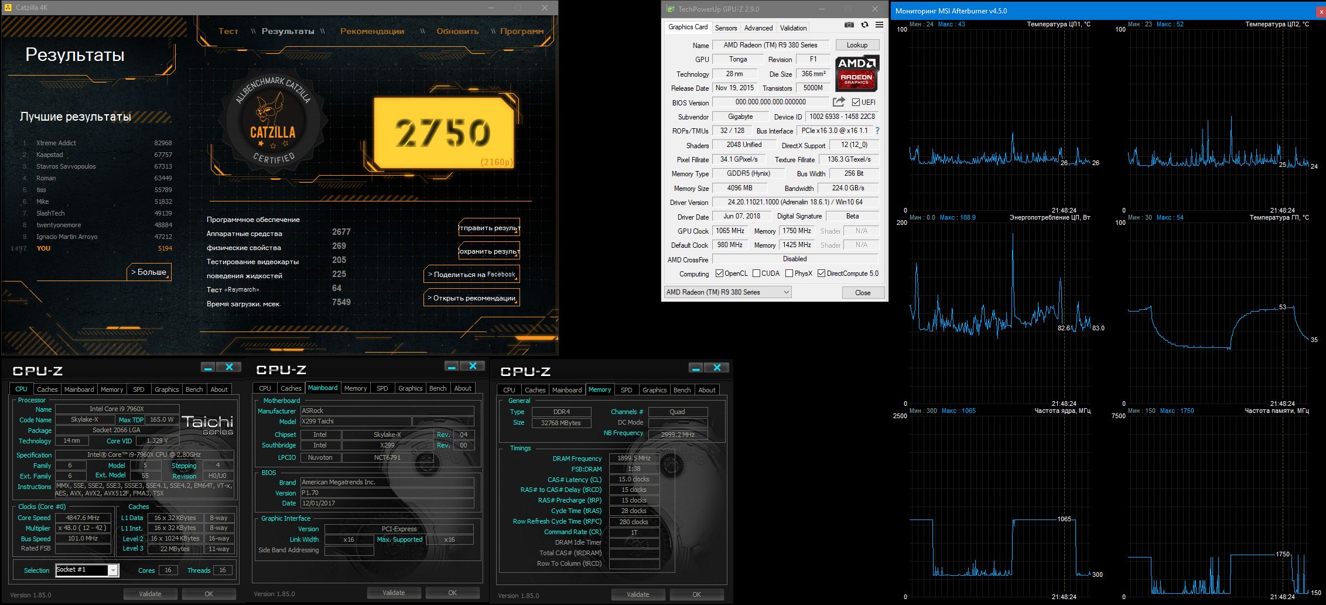Open CPU tab in the Memory-timings CPU-Z window
1326x605 pixels.
(510, 390)
